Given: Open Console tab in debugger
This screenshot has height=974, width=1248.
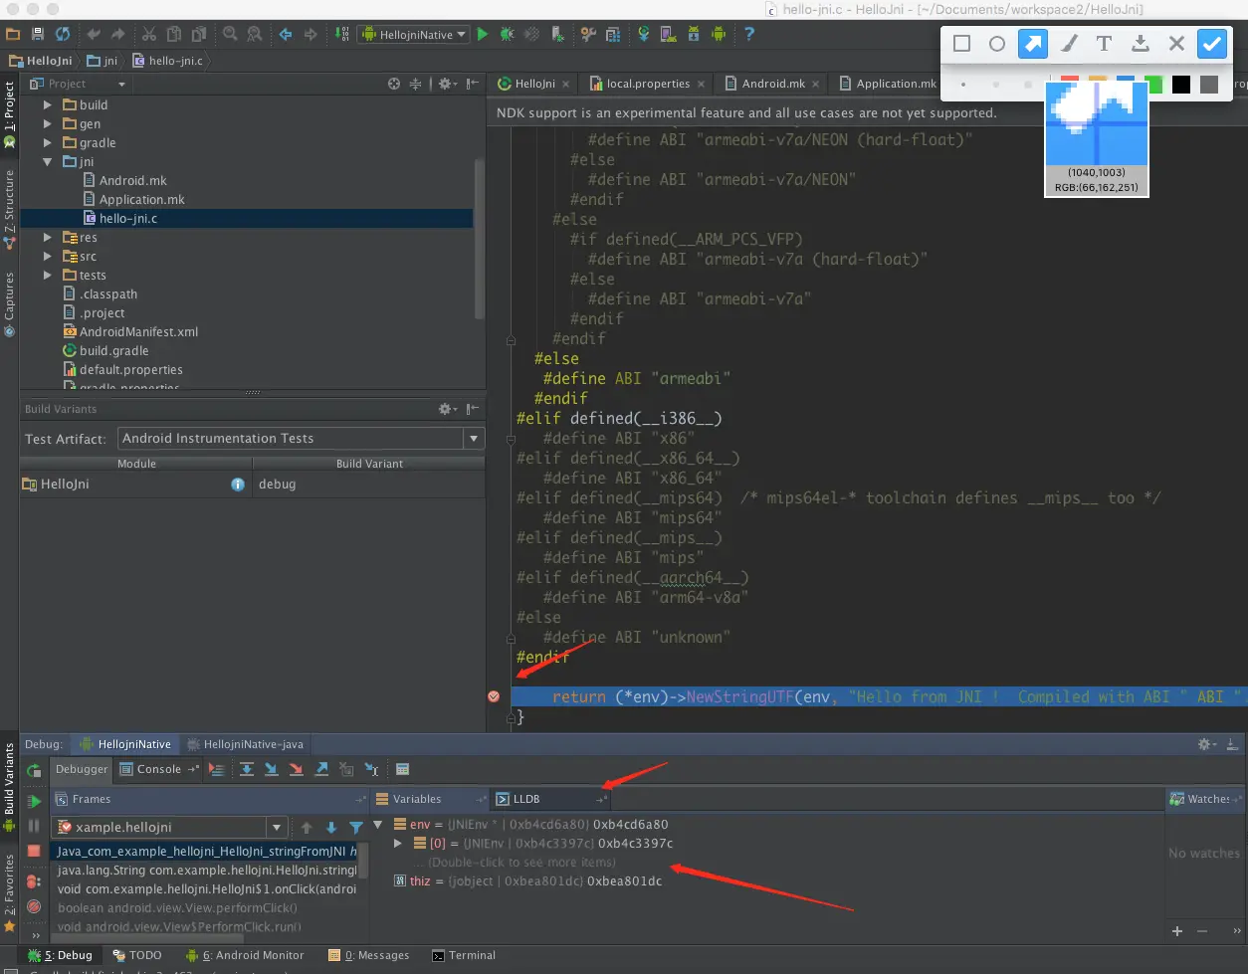Looking at the screenshot, I should click(158, 769).
